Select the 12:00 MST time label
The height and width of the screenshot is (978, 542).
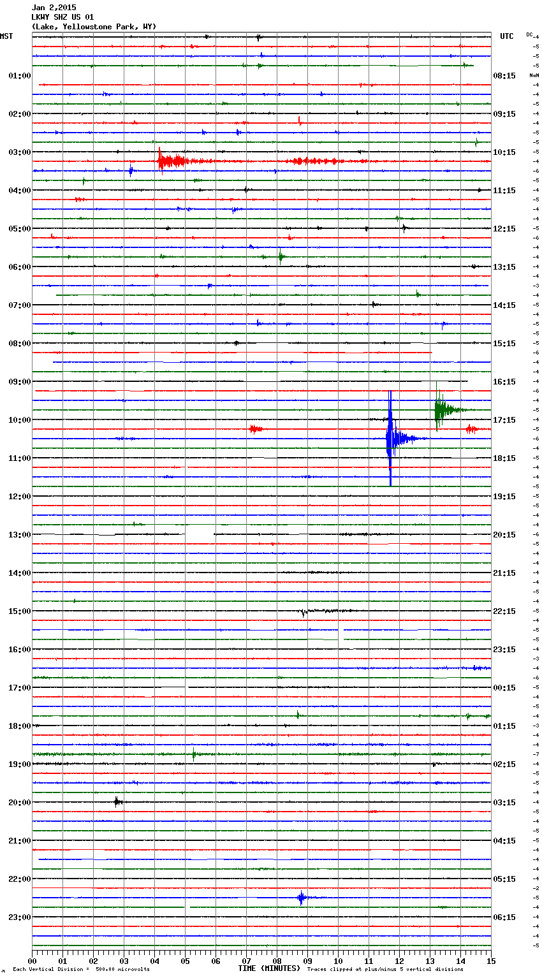20,497
